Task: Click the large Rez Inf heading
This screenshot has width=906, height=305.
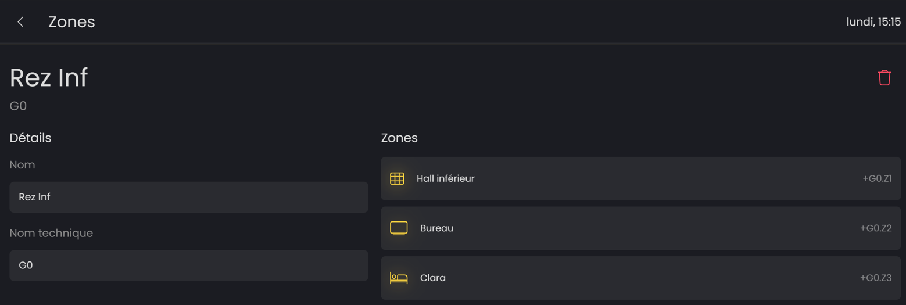Action: point(49,78)
